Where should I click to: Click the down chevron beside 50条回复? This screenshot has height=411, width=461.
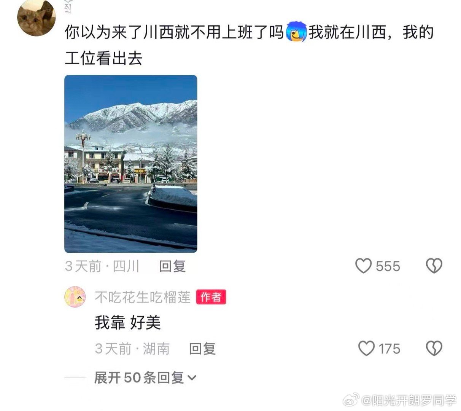pos(192,378)
